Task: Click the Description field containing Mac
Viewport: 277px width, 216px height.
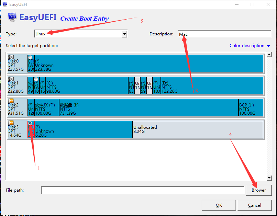Action: click(224, 34)
